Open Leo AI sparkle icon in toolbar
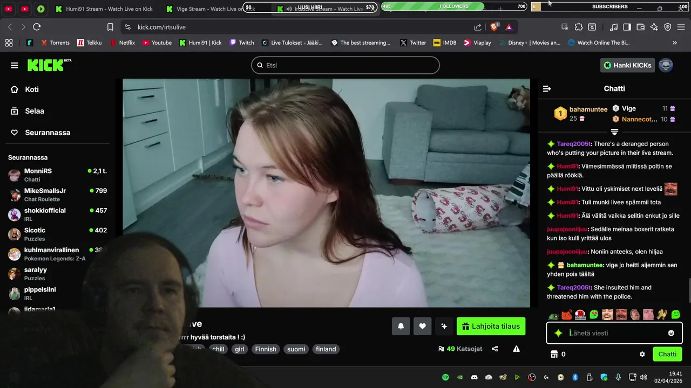691x388 pixels. [654, 27]
